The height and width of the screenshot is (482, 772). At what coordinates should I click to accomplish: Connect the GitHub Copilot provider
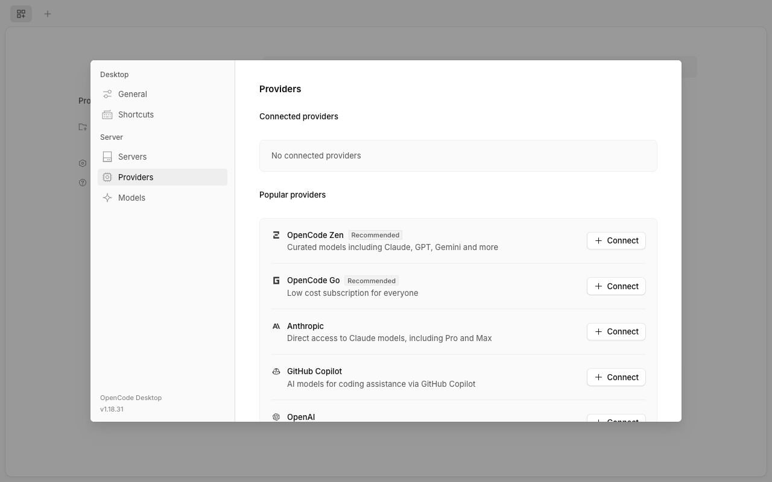pos(616,377)
